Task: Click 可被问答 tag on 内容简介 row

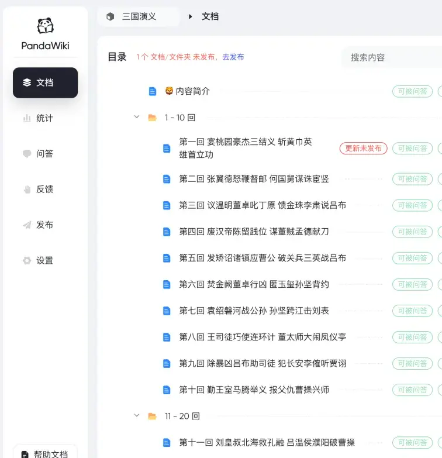Action: click(x=412, y=91)
